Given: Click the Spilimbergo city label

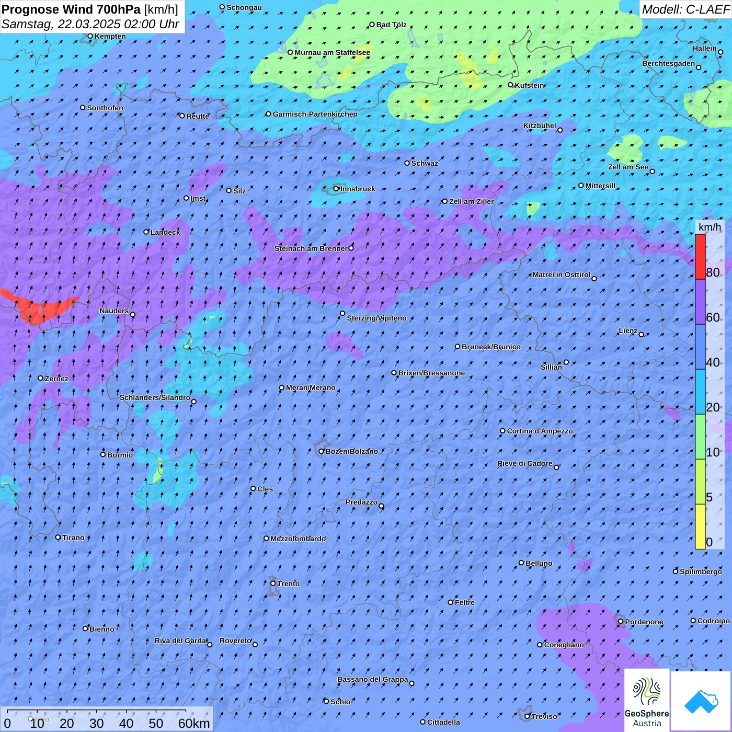Looking at the screenshot, I should (x=701, y=571).
